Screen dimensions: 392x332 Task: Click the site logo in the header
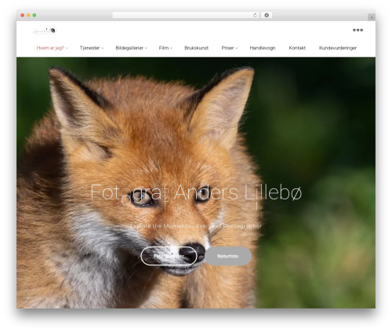click(45, 31)
